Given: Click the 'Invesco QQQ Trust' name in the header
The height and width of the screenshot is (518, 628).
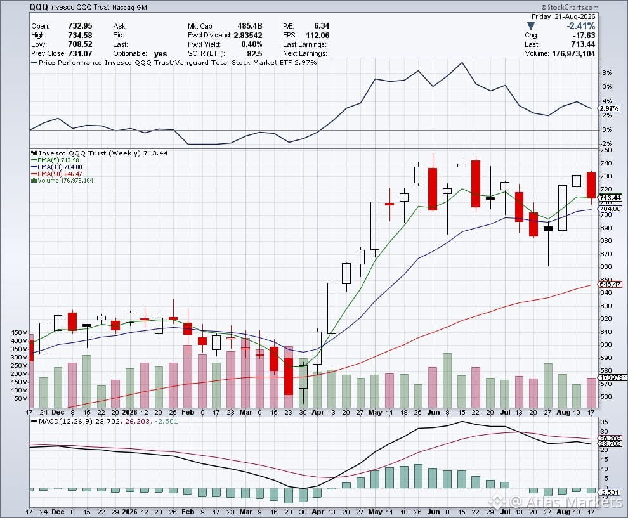Looking at the screenshot, I should (80, 7).
